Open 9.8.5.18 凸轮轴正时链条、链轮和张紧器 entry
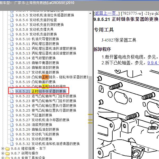This screenshot has height=159, width=159. [52, 77]
